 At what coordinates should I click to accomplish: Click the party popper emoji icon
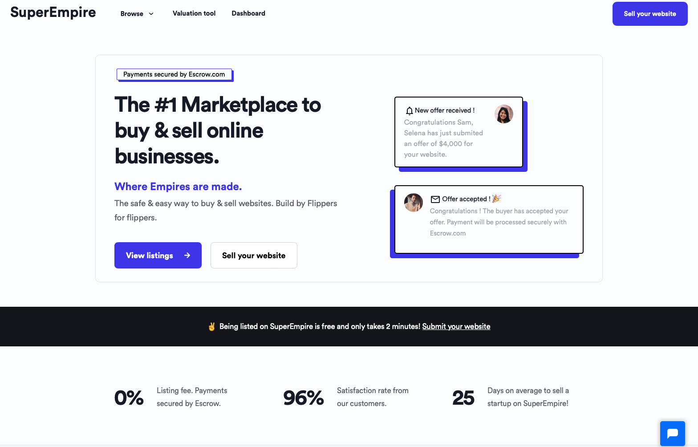(496, 199)
